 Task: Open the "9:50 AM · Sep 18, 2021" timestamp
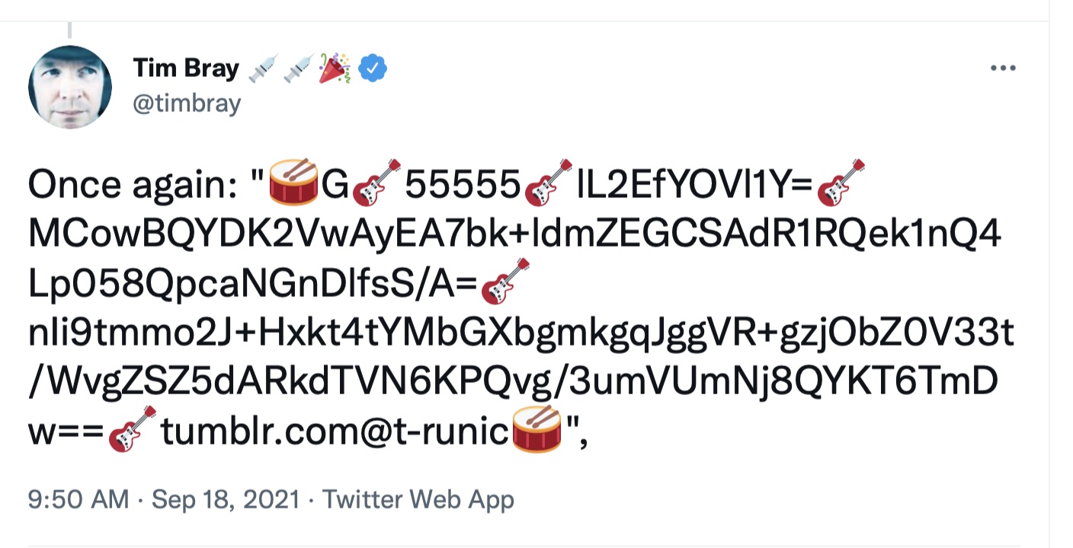[x=163, y=500]
